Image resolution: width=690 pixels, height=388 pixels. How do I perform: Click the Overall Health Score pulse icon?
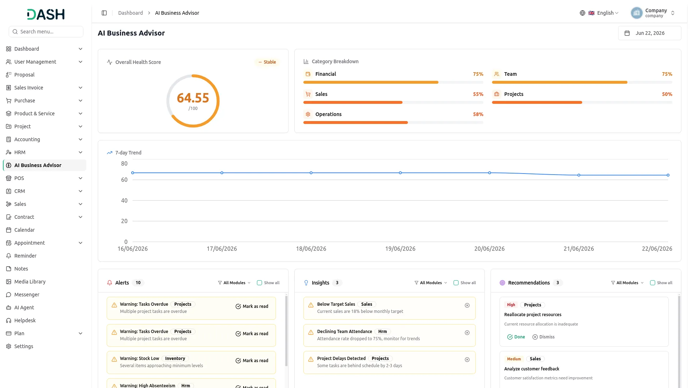tap(110, 62)
